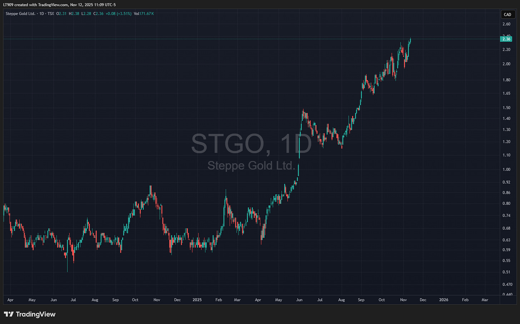Click the 0.92 price axis label
520x324 pixels.
tap(506, 182)
